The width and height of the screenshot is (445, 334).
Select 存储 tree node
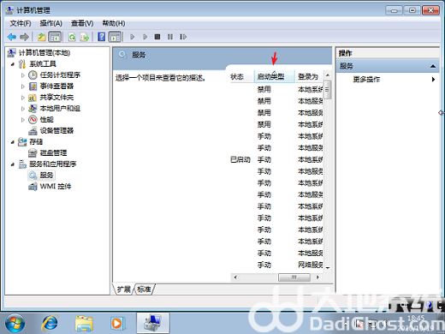(36, 141)
